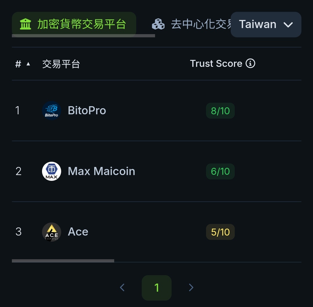Open the BitoPro exchange link

click(x=87, y=111)
